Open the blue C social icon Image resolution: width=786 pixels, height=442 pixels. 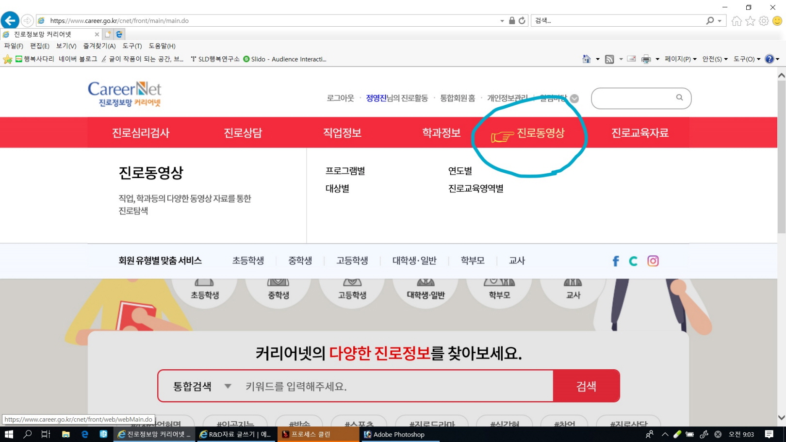pos(633,261)
